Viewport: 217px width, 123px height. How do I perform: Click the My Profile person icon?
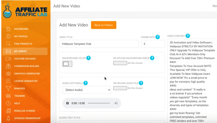8,36
